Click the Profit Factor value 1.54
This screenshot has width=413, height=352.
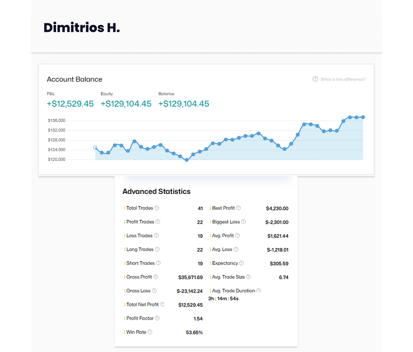click(198, 319)
